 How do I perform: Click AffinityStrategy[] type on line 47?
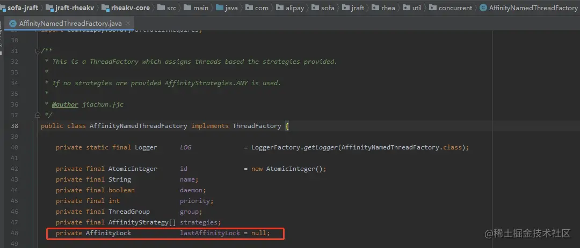click(x=142, y=222)
